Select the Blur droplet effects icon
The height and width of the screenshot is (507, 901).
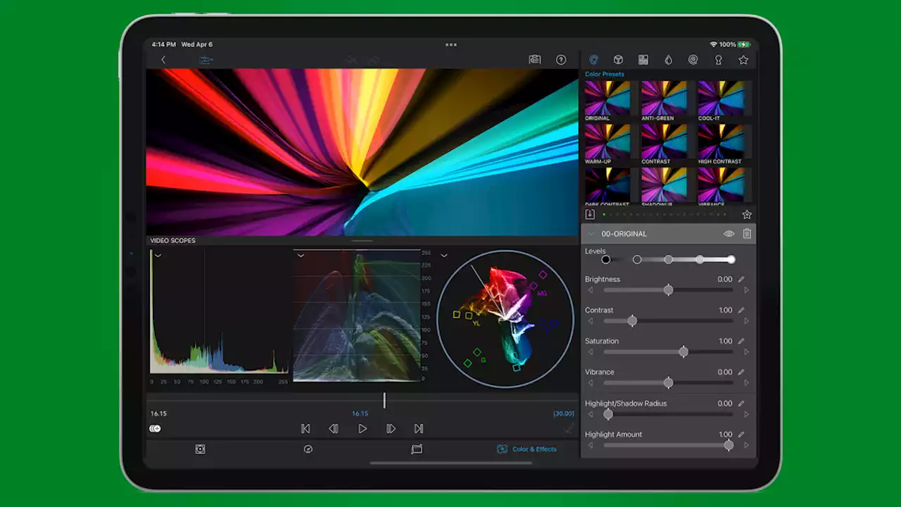[668, 60]
